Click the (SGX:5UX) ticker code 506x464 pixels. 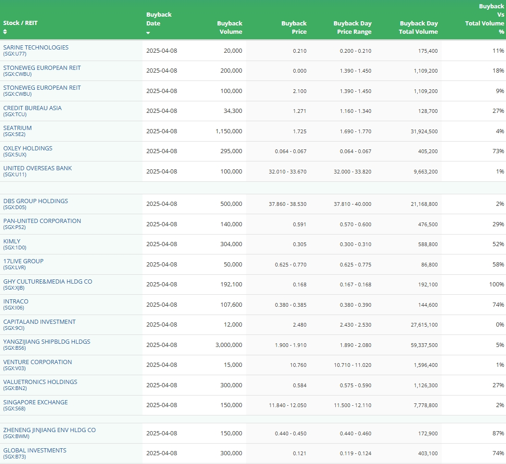click(x=15, y=155)
